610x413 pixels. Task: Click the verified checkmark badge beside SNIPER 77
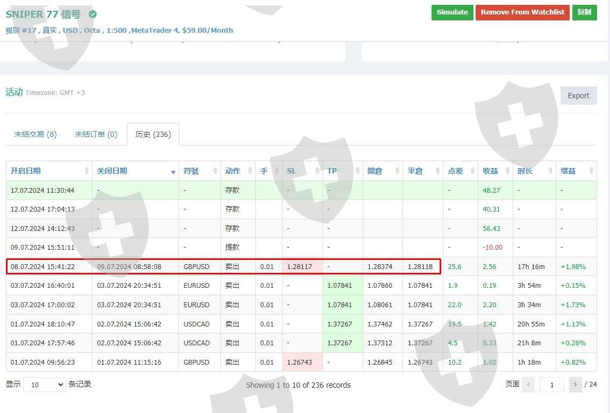(x=93, y=15)
